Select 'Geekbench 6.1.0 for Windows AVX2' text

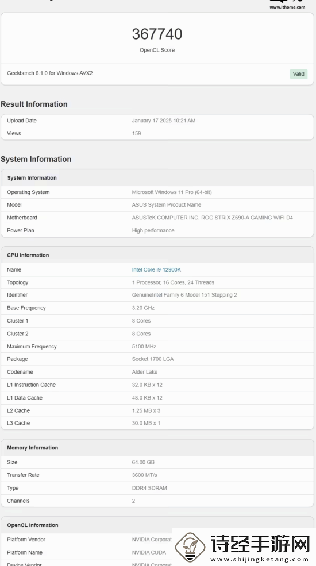(50, 73)
